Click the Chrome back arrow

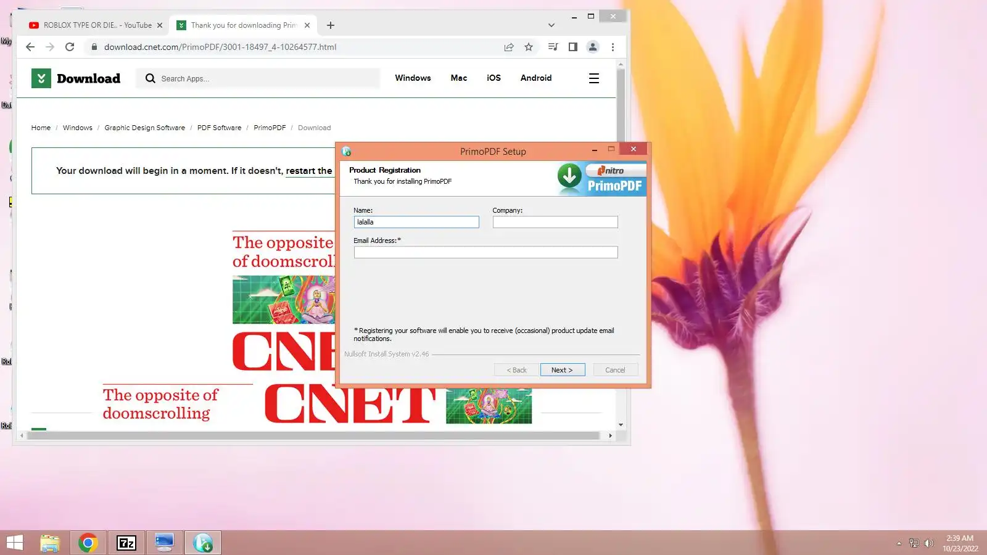(x=30, y=47)
